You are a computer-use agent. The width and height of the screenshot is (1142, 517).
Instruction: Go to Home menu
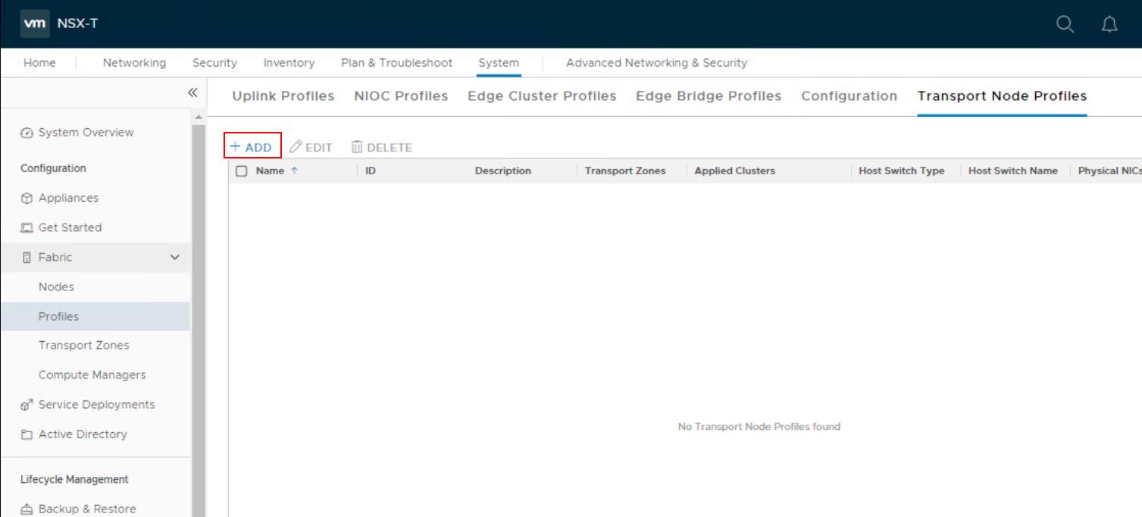pyautogui.click(x=39, y=63)
